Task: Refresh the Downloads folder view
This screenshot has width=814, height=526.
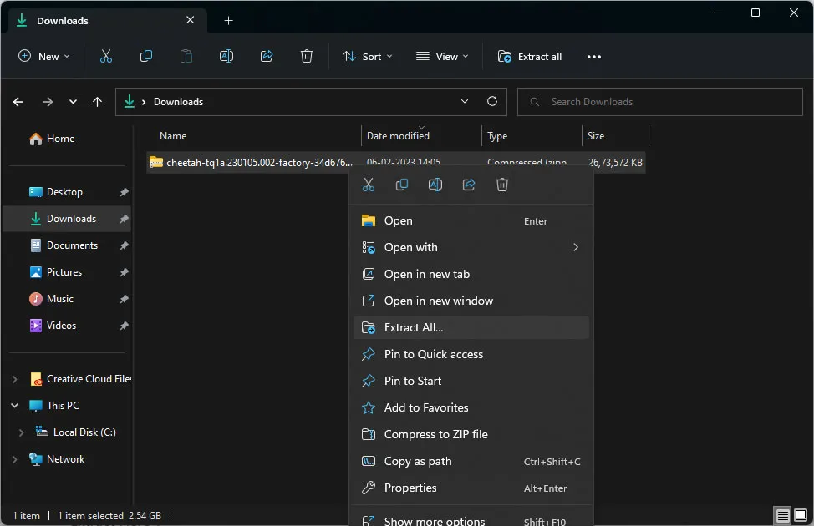Action: 492,101
